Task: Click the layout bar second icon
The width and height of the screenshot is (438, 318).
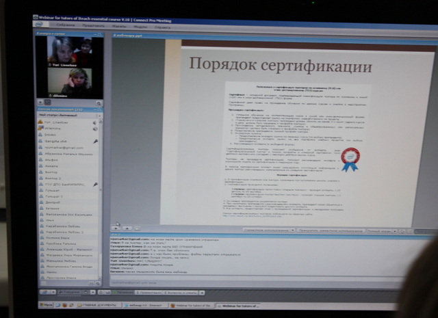Action: tap(107, 292)
